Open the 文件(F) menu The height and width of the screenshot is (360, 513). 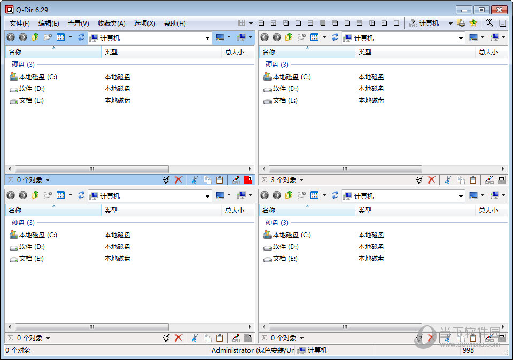[19, 23]
